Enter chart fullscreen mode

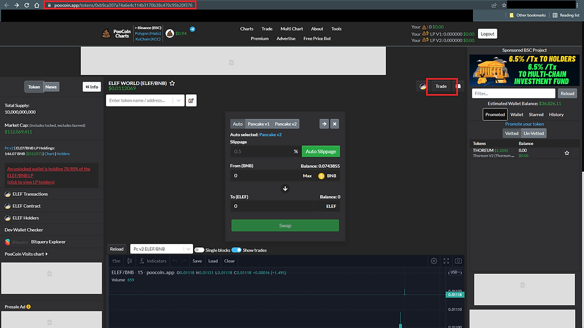point(446,261)
